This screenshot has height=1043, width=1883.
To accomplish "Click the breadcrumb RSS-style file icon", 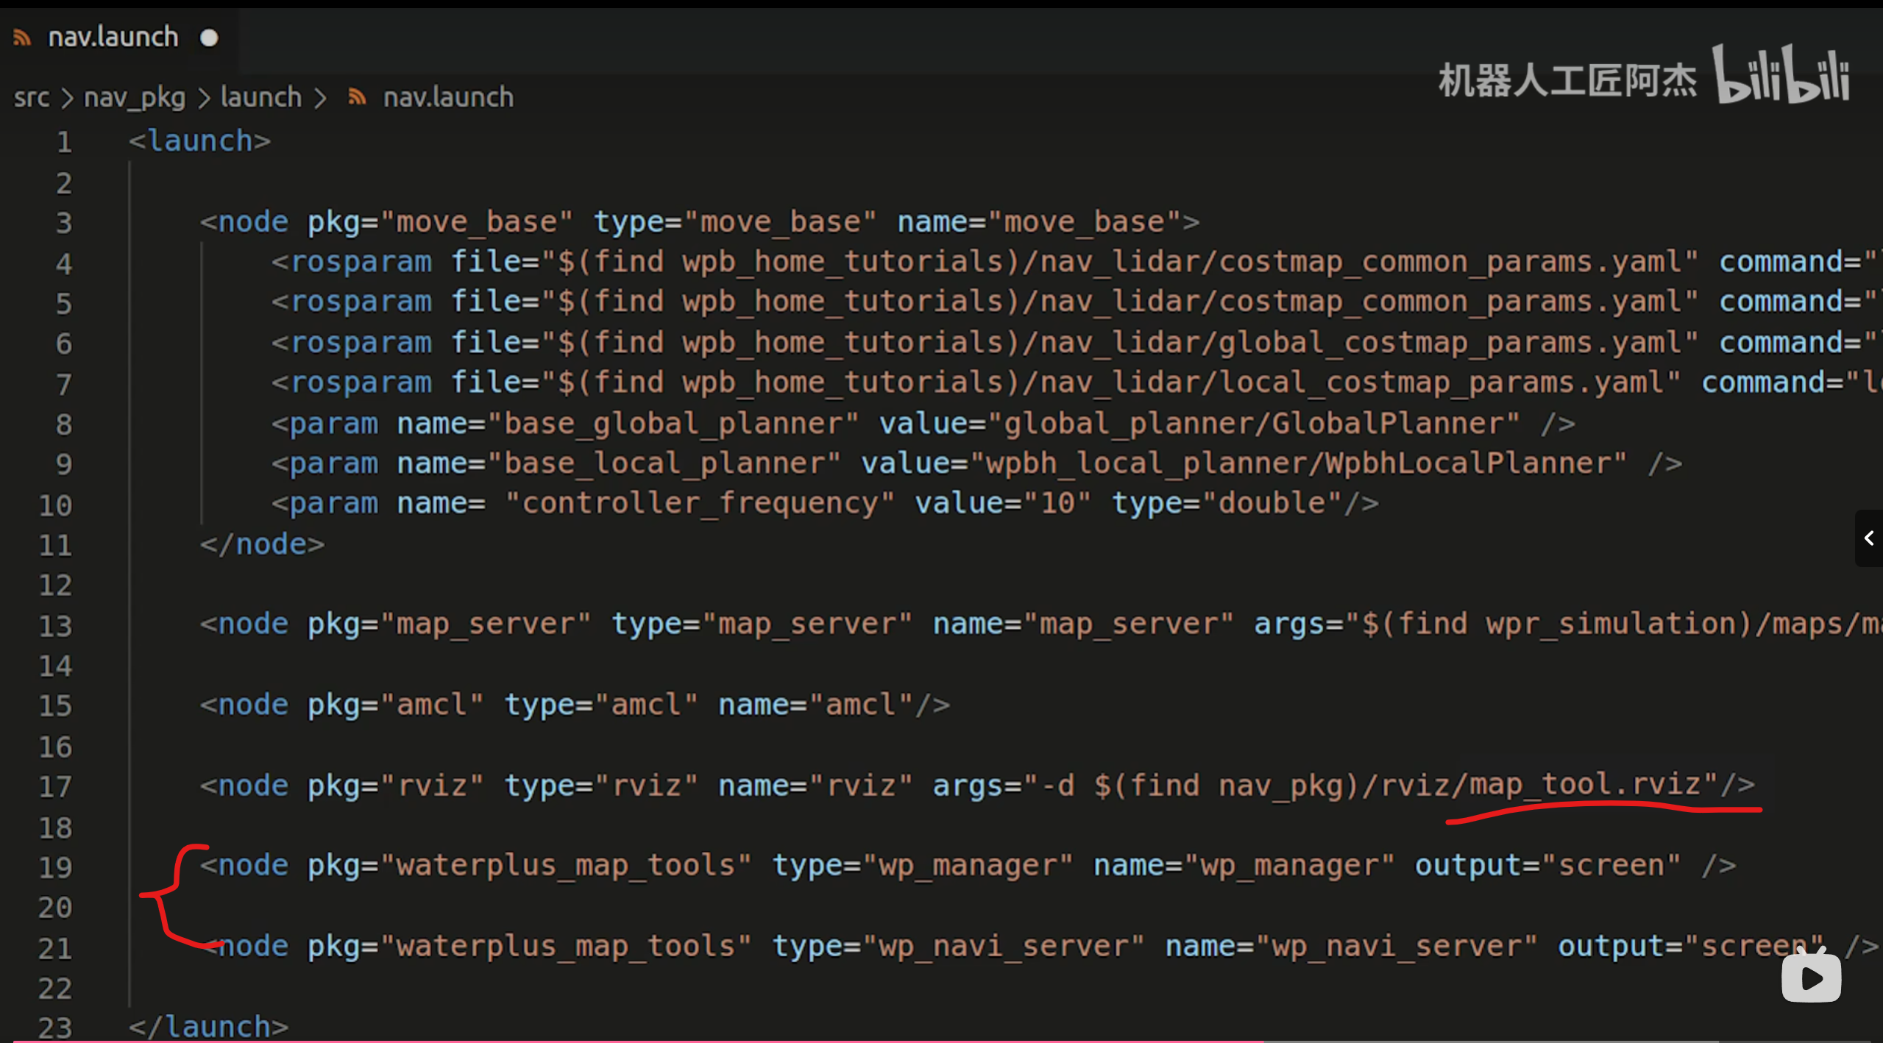I will pos(357,97).
